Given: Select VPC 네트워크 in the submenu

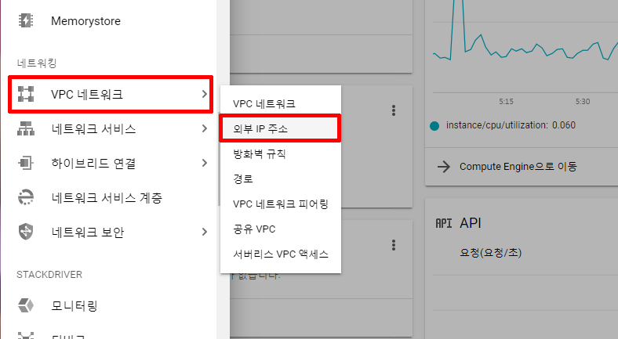Looking at the screenshot, I should pyautogui.click(x=264, y=104).
